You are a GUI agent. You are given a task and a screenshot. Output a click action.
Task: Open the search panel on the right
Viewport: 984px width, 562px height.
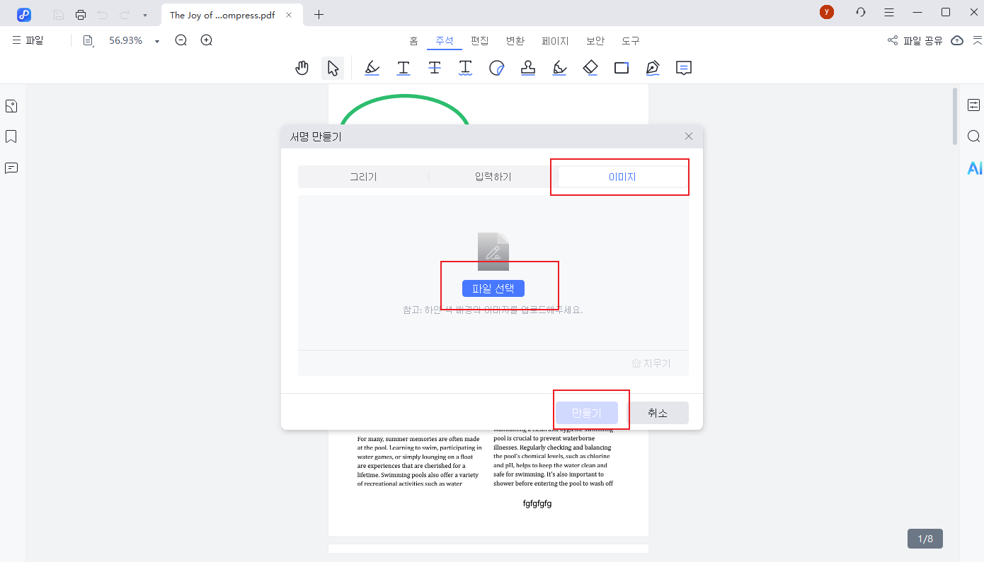click(973, 136)
